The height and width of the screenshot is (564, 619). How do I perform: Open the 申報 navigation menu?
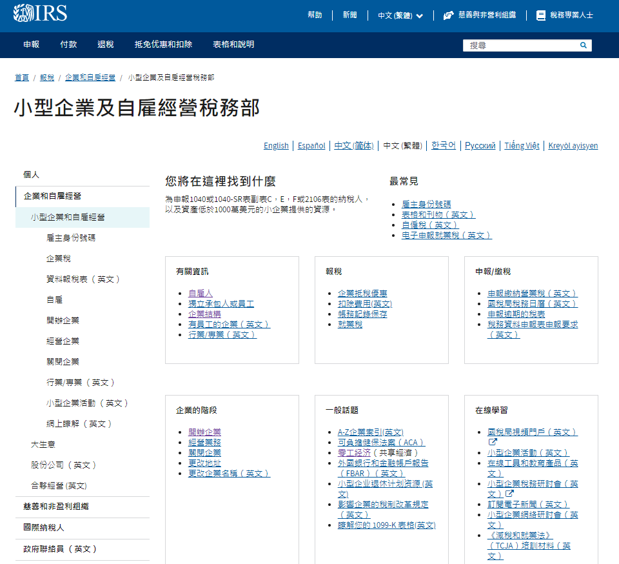[x=31, y=45]
